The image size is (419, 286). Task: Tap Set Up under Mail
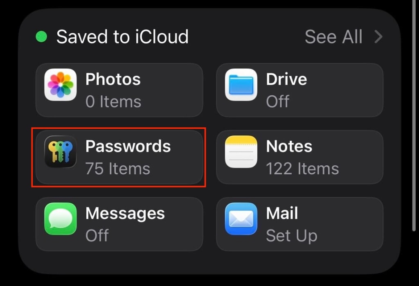(x=291, y=236)
